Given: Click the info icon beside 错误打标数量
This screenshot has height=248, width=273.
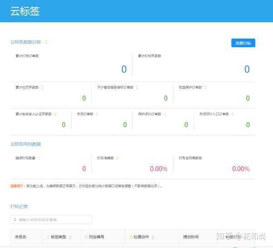Looking at the screenshot, I should (x=39, y=158).
